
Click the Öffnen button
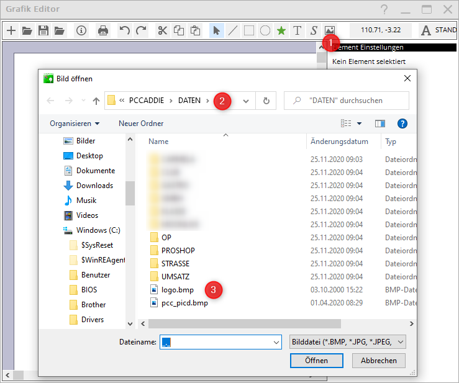pos(316,361)
